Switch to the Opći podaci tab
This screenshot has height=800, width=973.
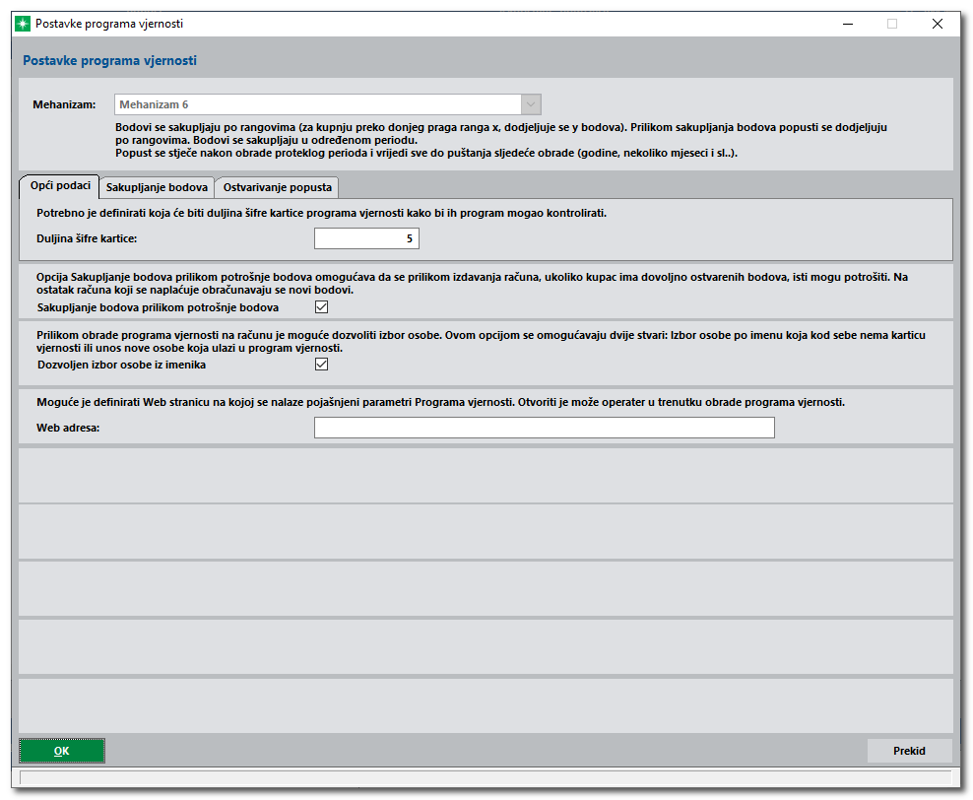60,185
